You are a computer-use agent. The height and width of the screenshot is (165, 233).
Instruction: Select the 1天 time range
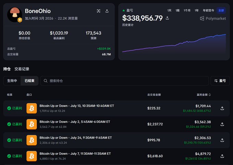click(x=169, y=10)
